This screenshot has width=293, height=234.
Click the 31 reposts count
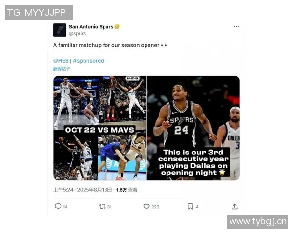click(x=109, y=207)
